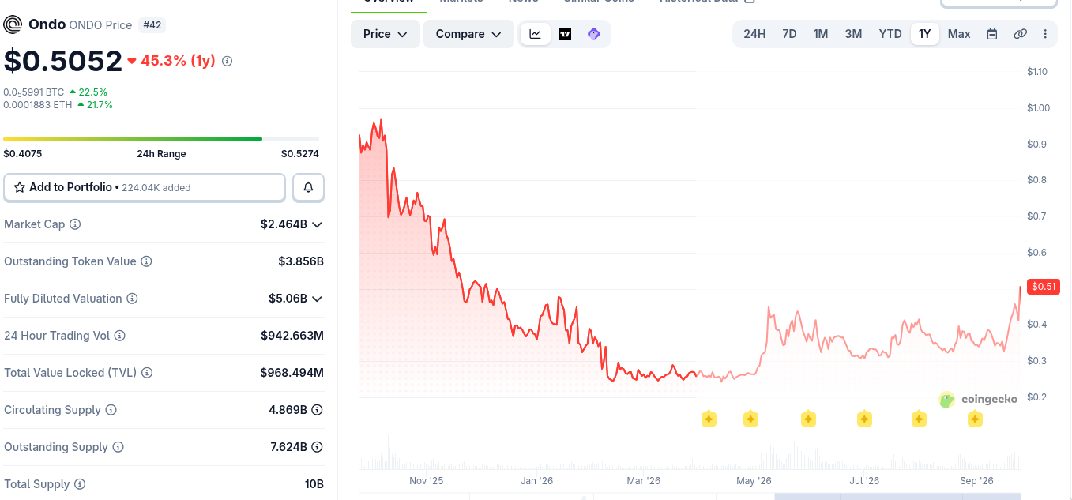1072x500 pixels.
Task: Click 24 Hour Trading Vol info icon
Action: click(120, 336)
